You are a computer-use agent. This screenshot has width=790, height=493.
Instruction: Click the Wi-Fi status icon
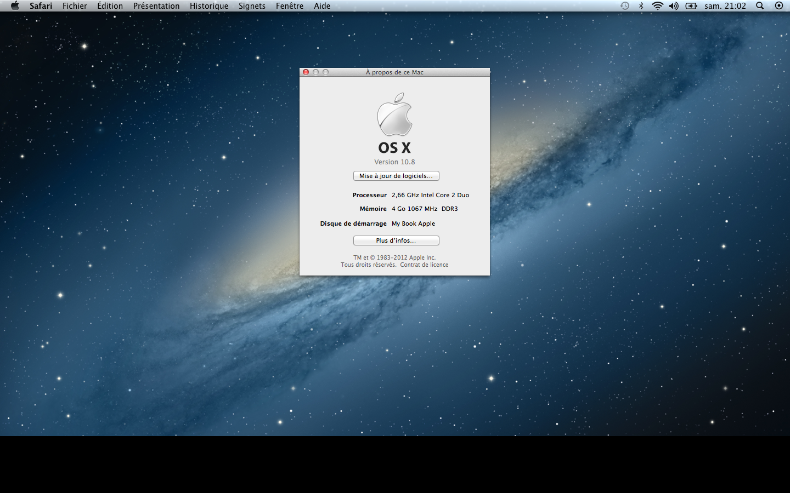[x=657, y=5]
